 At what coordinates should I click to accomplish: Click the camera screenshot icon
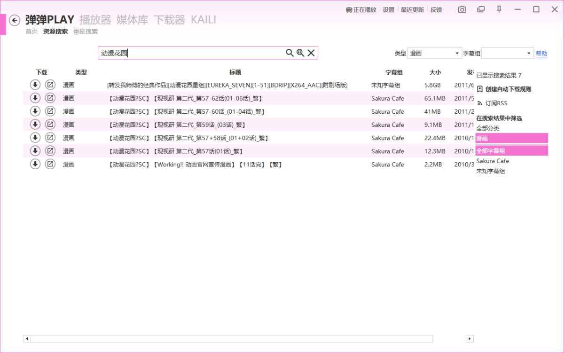point(462,9)
